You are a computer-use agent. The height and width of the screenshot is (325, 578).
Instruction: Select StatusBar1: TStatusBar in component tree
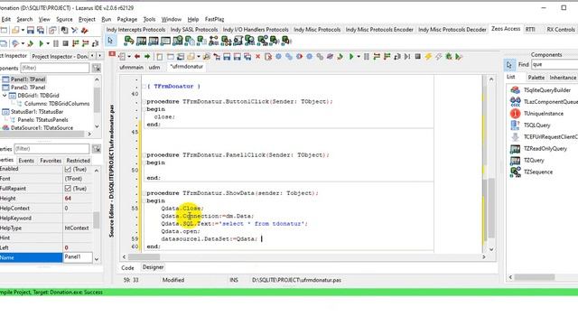[37, 112]
